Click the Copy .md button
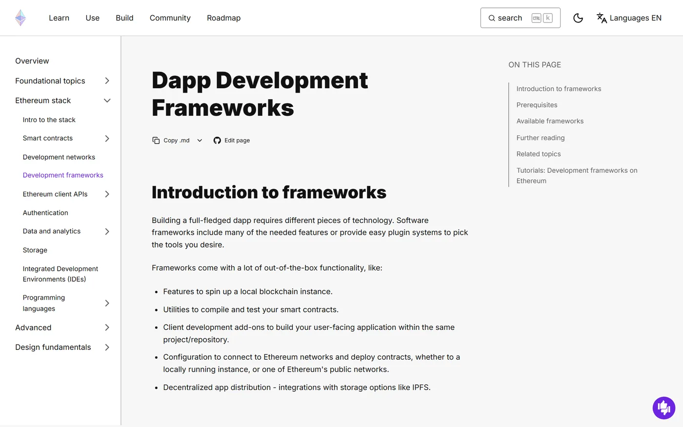683x427 pixels. tap(176, 141)
